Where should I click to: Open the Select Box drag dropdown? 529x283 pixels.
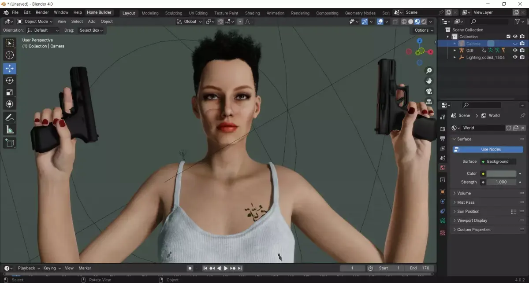pos(91,30)
